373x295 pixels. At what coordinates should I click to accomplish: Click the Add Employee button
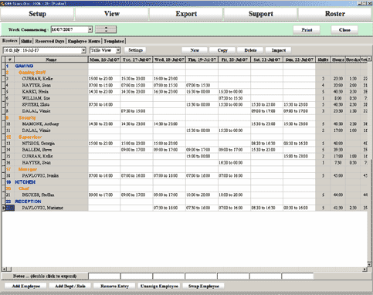pyautogui.click(x=25, y=286)
